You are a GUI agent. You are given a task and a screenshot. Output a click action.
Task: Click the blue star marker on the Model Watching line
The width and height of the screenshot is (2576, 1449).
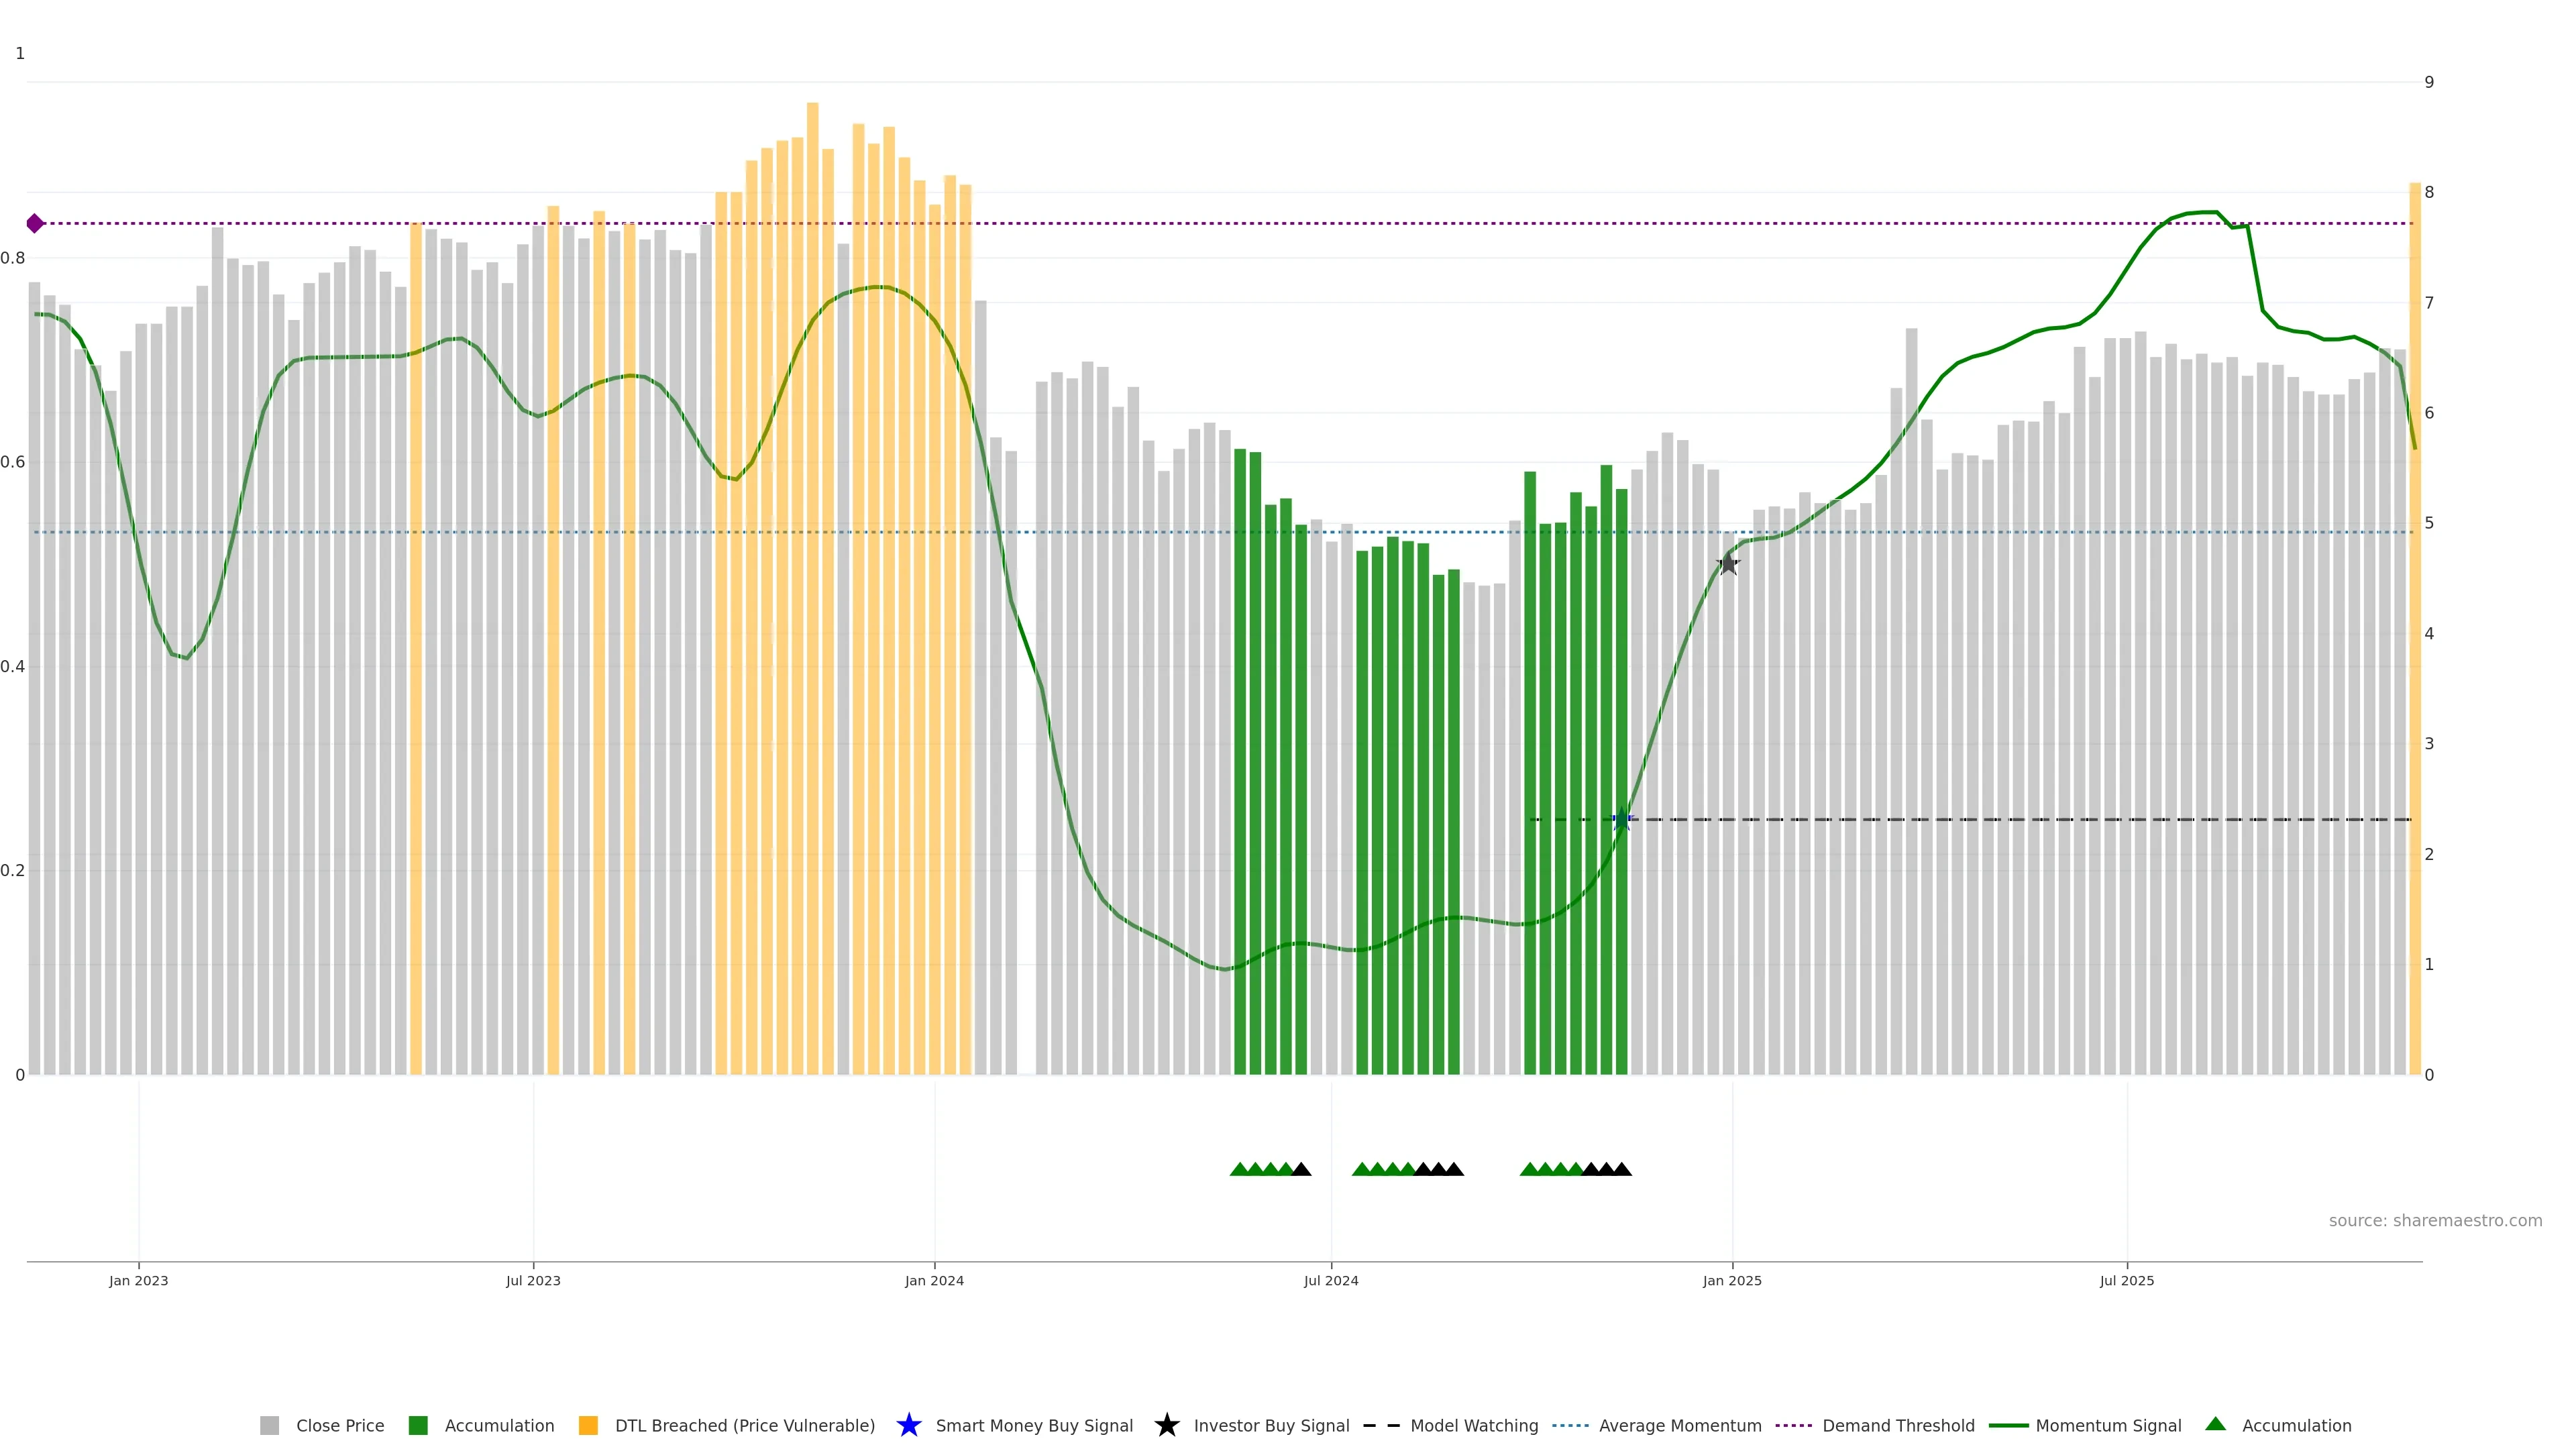(x=1622, y=820)
